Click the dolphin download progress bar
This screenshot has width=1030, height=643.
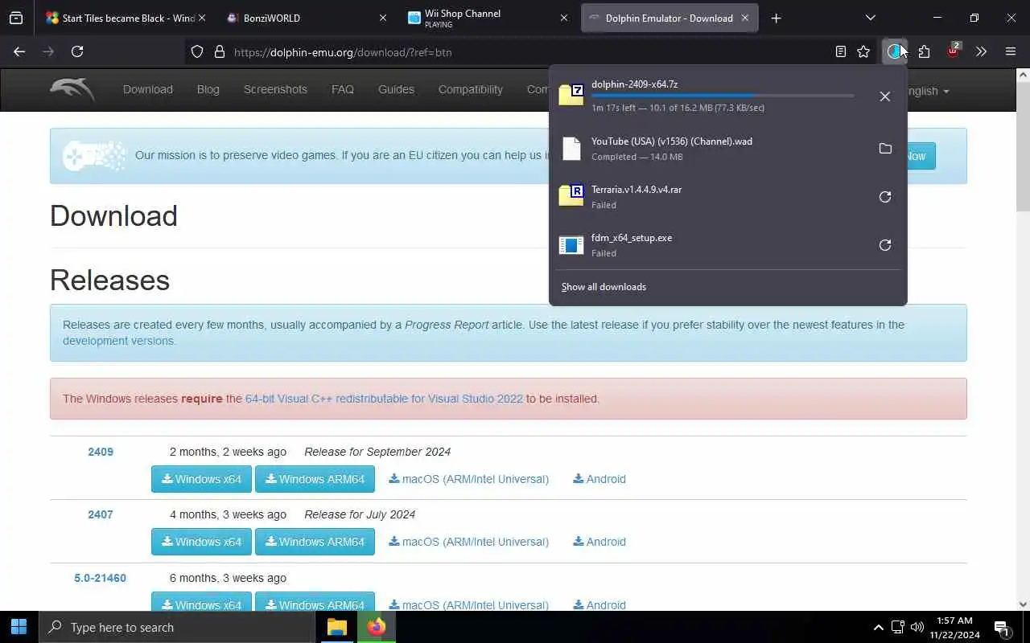(723, 96)
